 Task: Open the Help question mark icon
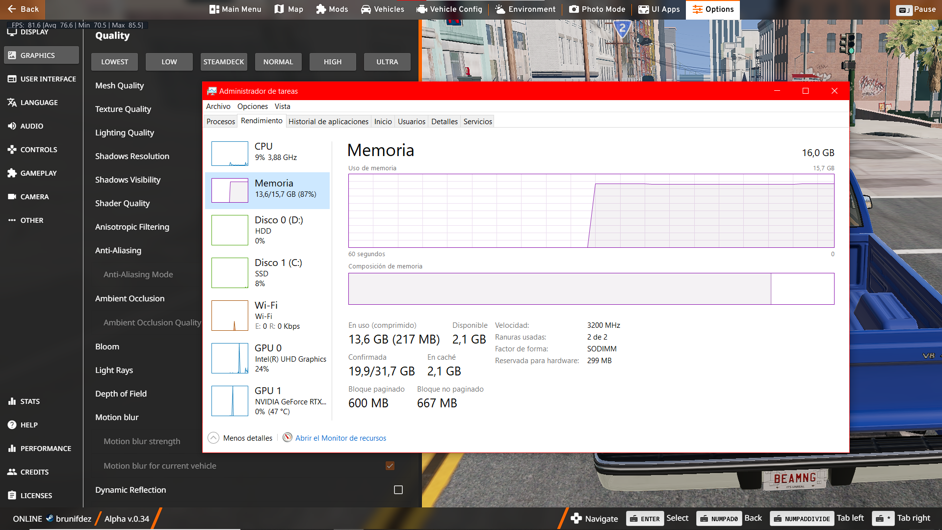click(x=12, y=425)
